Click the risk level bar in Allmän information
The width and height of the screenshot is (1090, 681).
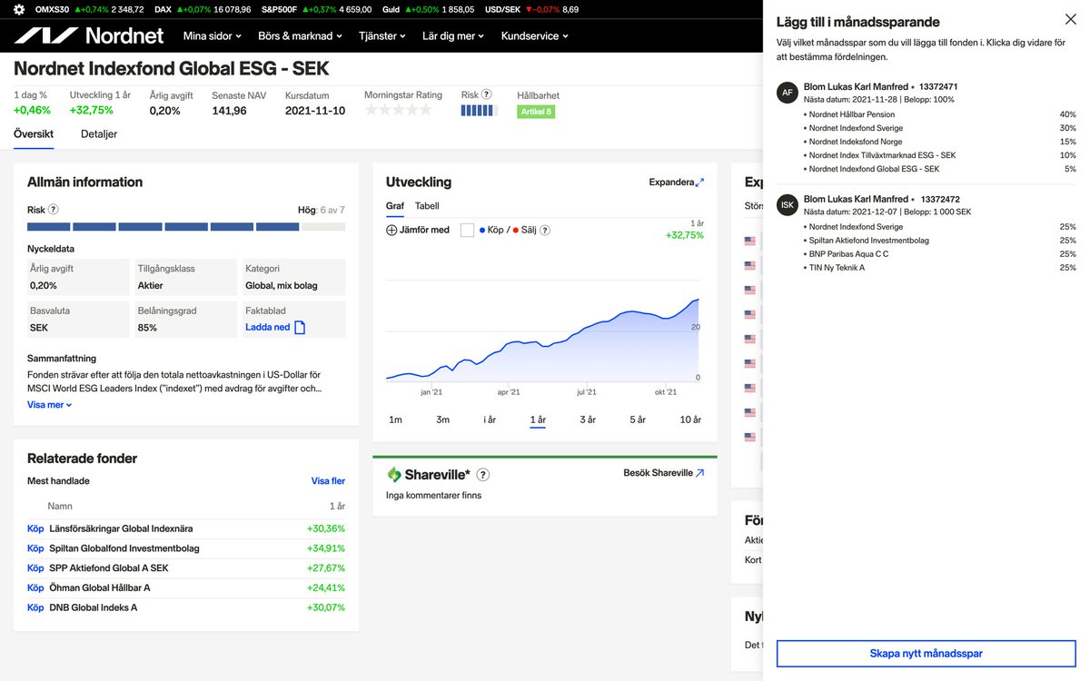click(x=186, y=227)
